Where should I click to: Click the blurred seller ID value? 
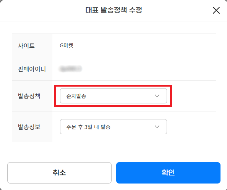[x=70, y=69]
